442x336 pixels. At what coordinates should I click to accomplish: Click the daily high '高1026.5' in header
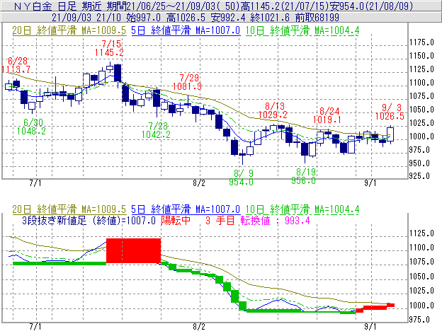point(186,18)
